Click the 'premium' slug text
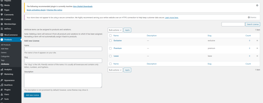 (x=211, y=48)
